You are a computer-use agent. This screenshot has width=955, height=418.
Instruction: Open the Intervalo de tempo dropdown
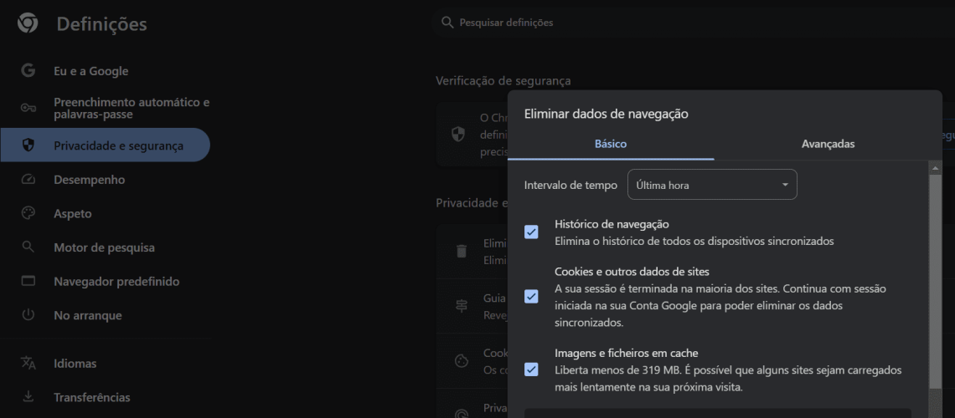[x=712, y=185]
